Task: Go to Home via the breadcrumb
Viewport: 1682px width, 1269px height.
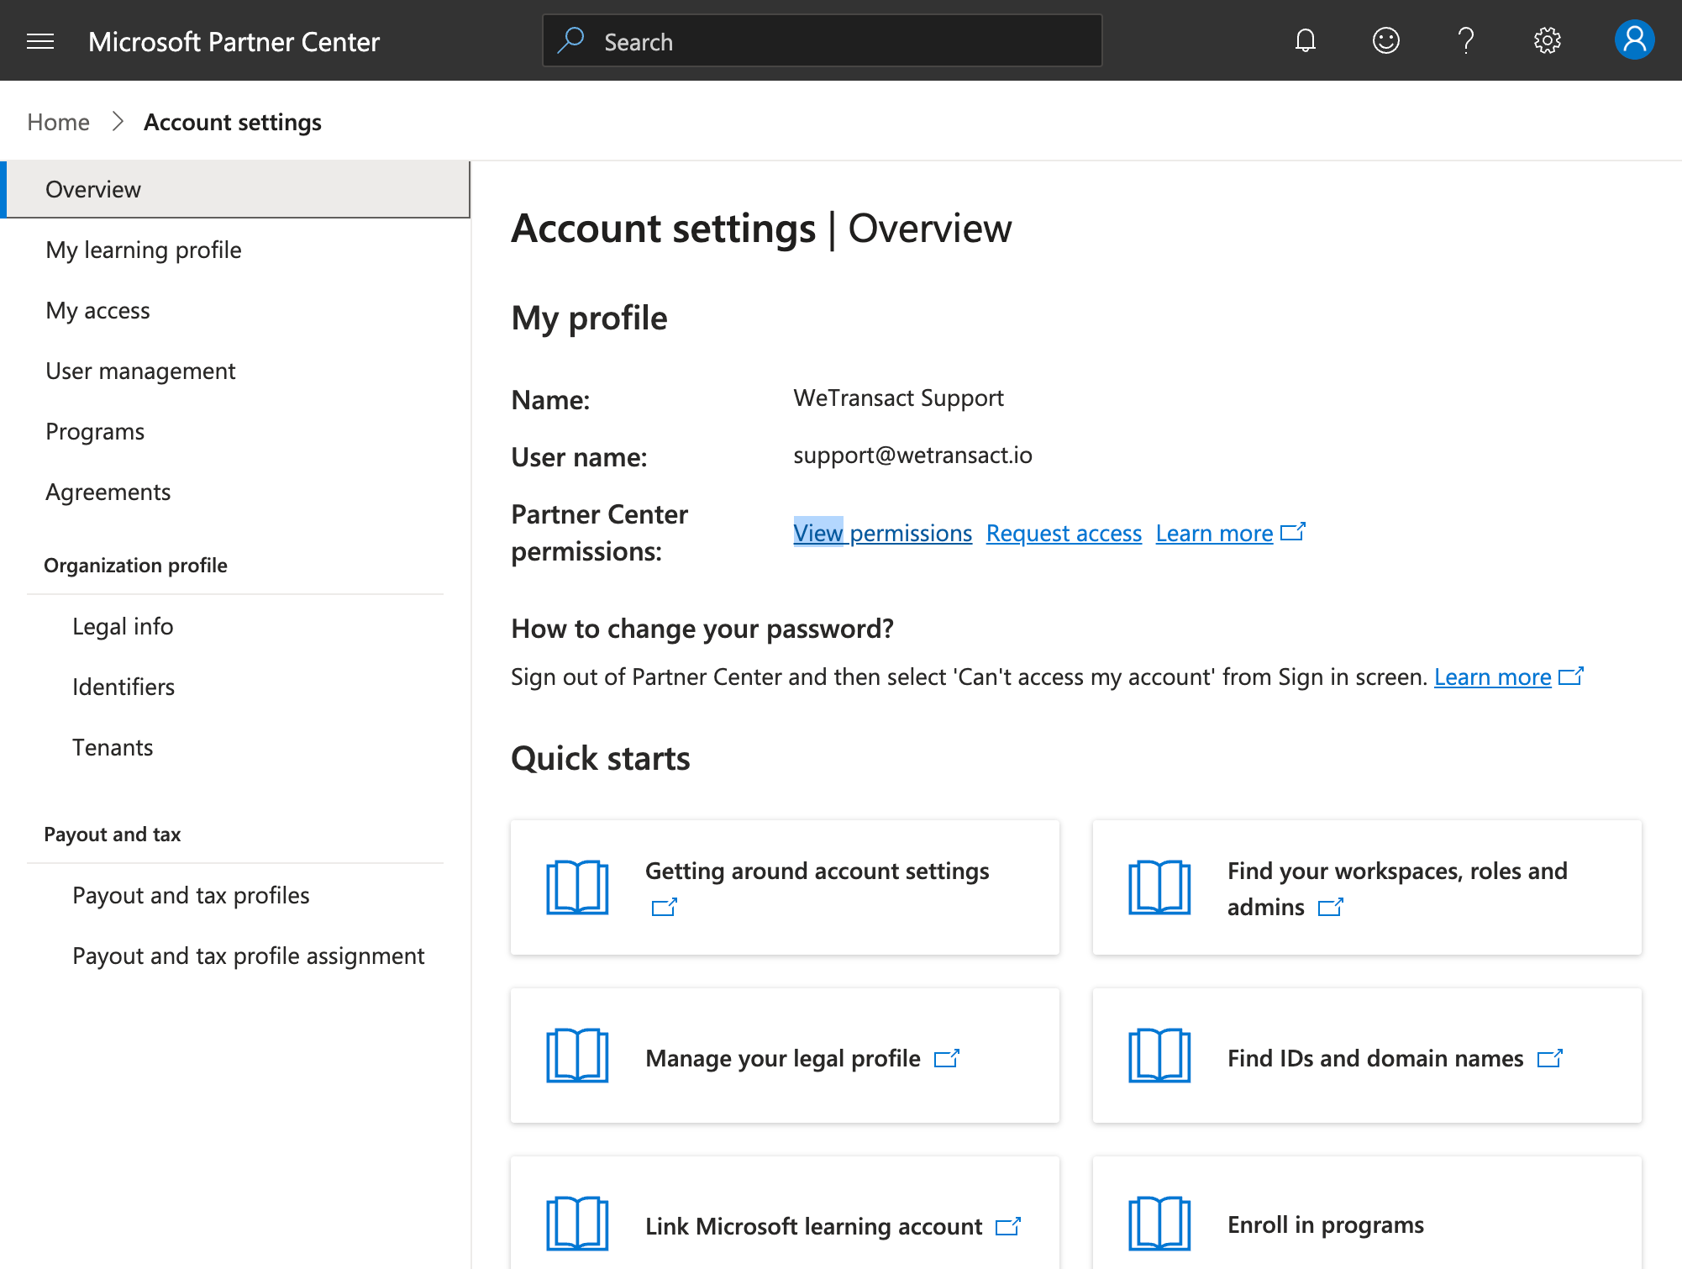Action: click(58, 122)
